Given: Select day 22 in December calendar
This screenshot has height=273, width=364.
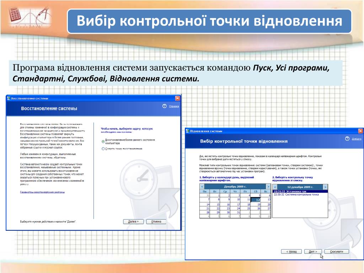Looking at the screenshot, I should click(215, 208).
